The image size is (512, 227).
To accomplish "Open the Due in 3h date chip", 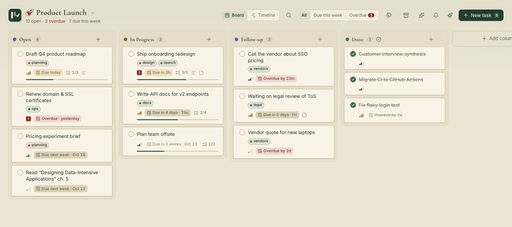I will pyautogui.click(x=159, y=73).
